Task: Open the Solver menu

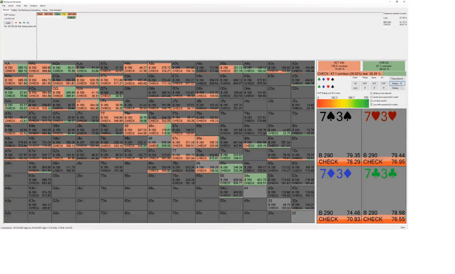Action: pos(11,6)
